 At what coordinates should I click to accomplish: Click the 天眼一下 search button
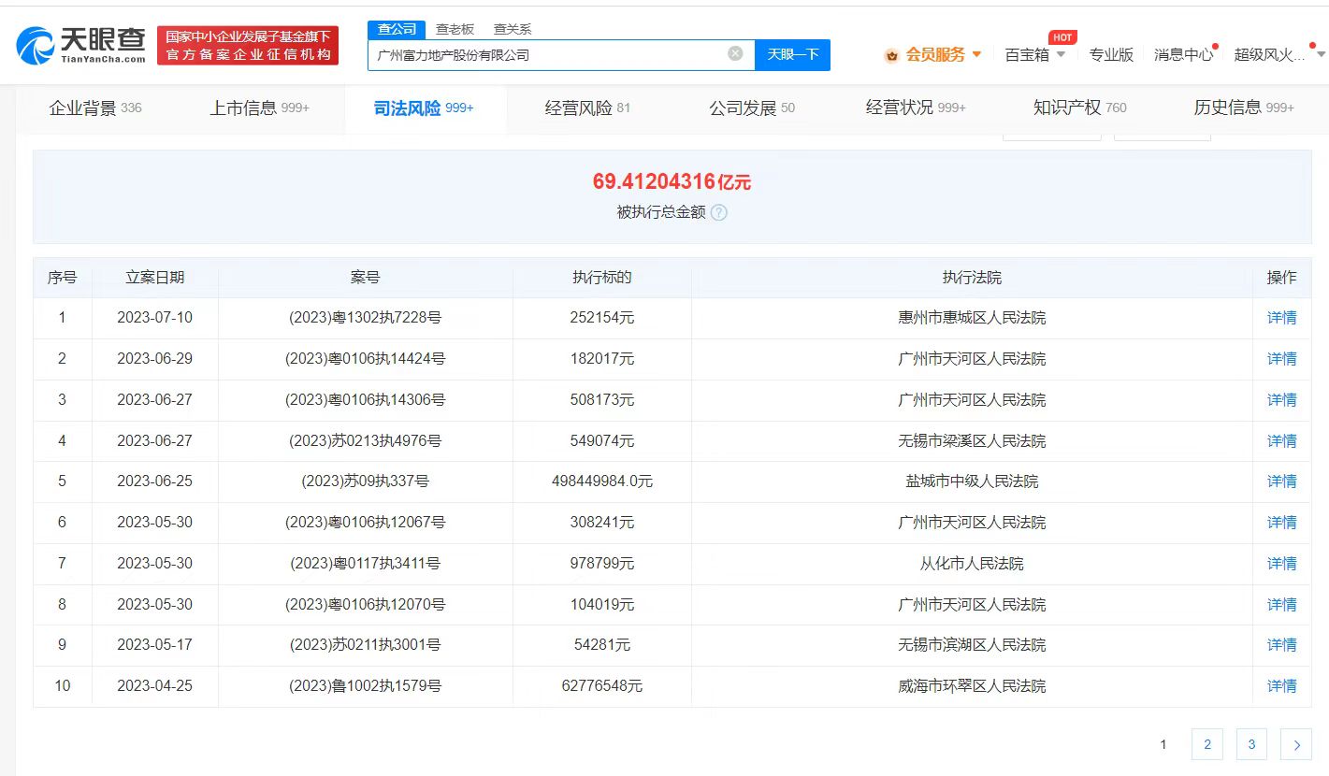[792, 54]
